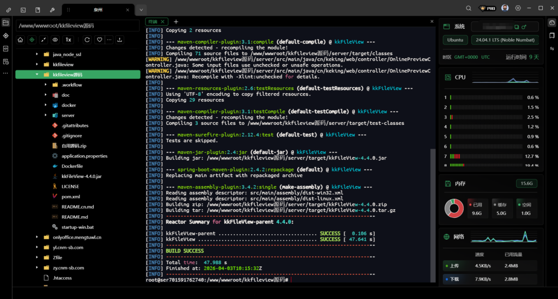The width and height of the screenshot is (558, 299).
Task: Click the heart favorites icon in file toolbar
Action: coord(99,40)
